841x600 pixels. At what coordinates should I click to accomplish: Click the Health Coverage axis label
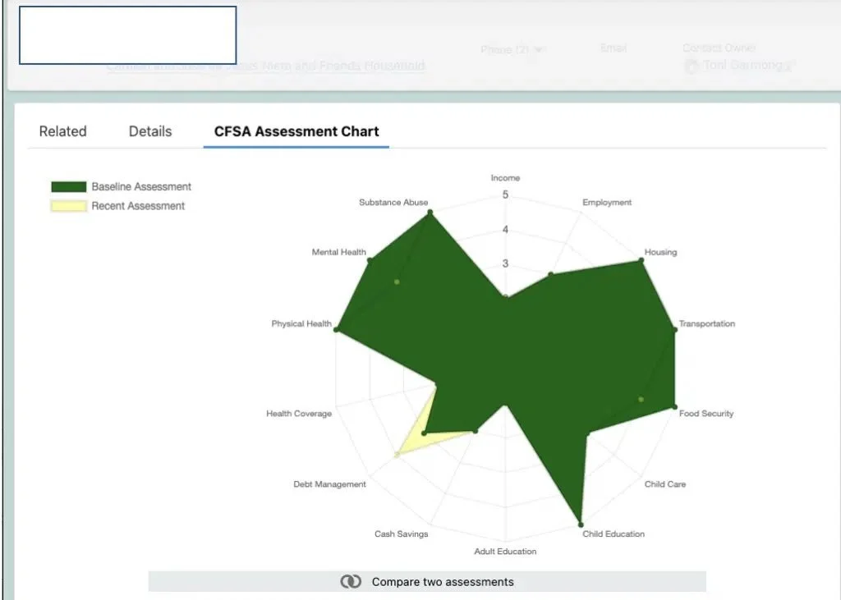[299, 414]
